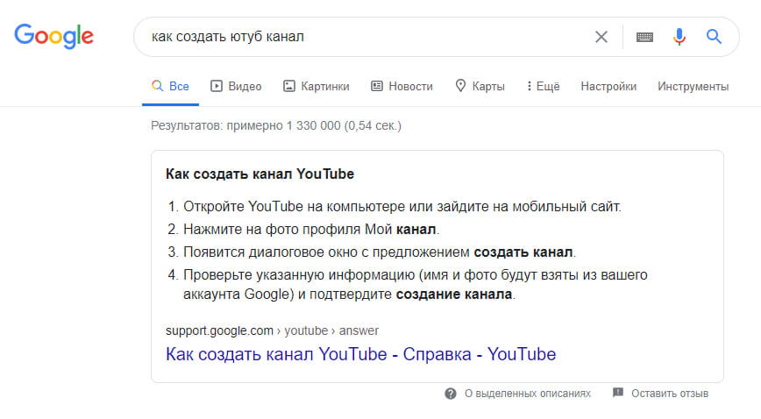Expand the Ещё more options menu
This screenshot has height=419, width=761.
tap(543, 86)
